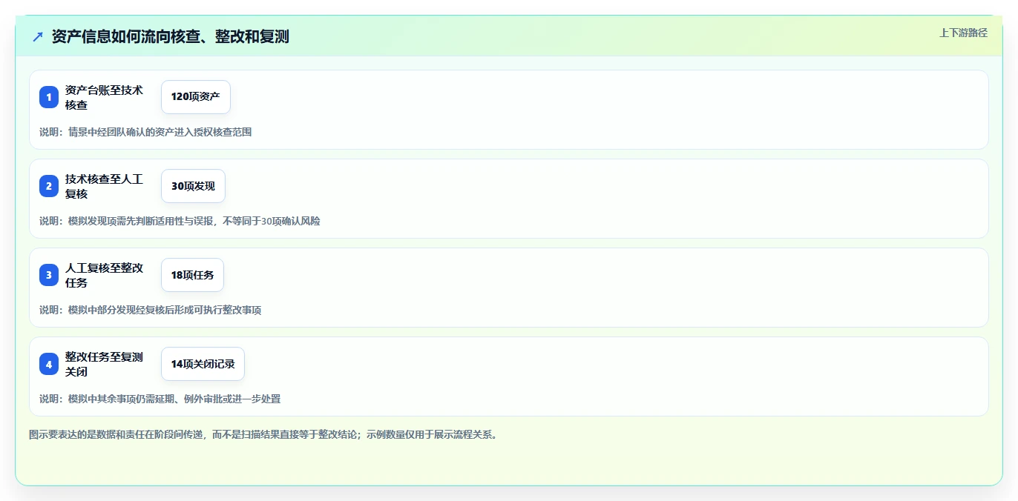Click the note about 授权核查范围

coord(145,132)
